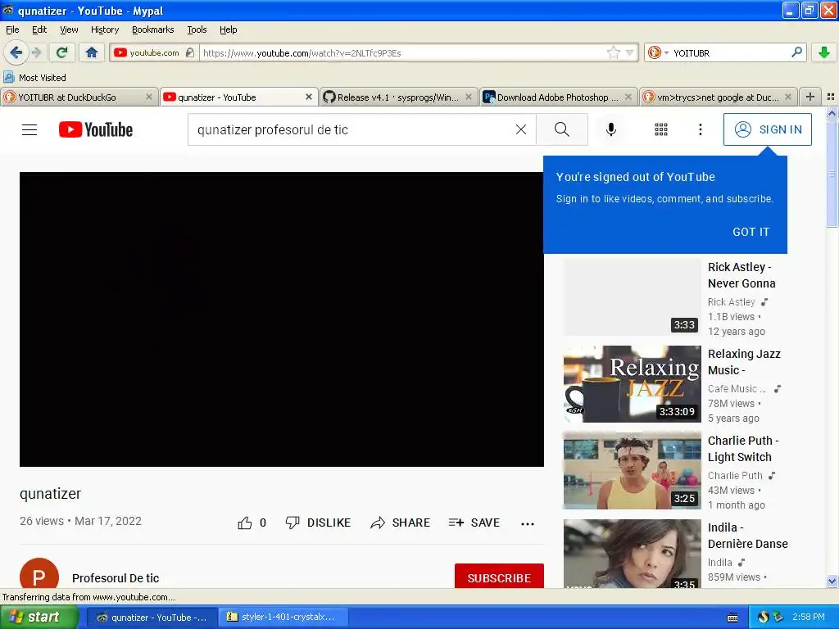Click SAVE to playlist
The width and height of the screenshot is (839, 629).
(x=474, y=523)
